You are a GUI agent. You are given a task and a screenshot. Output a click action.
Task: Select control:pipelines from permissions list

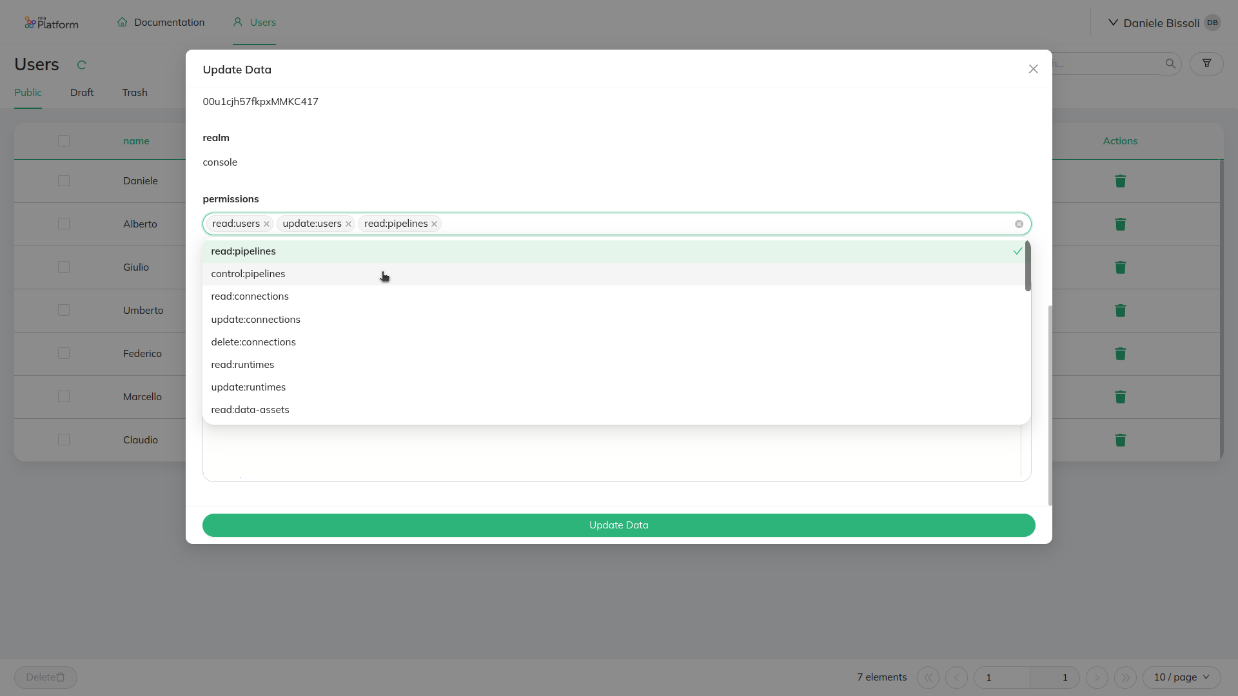pos(248,273)
